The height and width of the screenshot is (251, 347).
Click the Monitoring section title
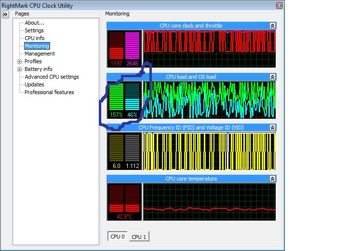coord(117,14)
